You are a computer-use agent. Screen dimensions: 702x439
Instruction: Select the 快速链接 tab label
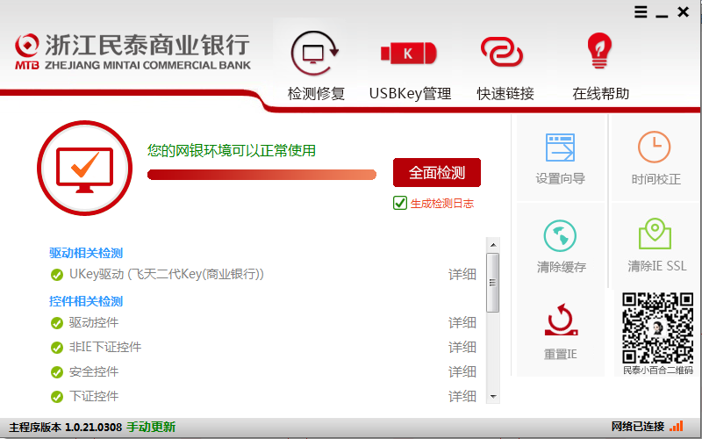point(505,94)
